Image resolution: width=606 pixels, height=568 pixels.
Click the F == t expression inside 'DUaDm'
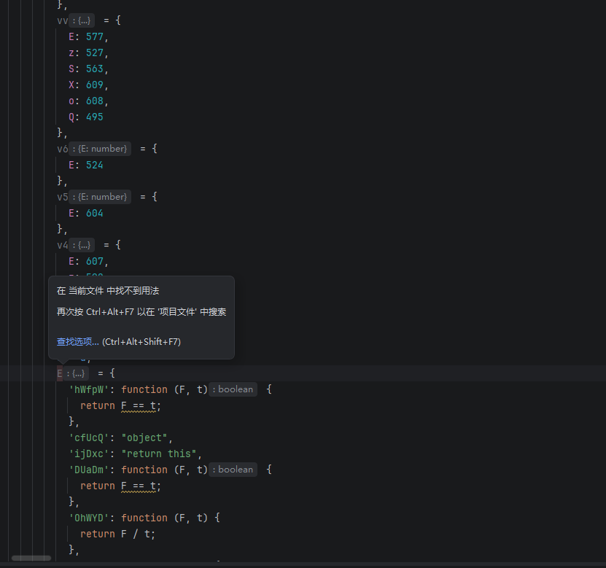pos(139,486)
